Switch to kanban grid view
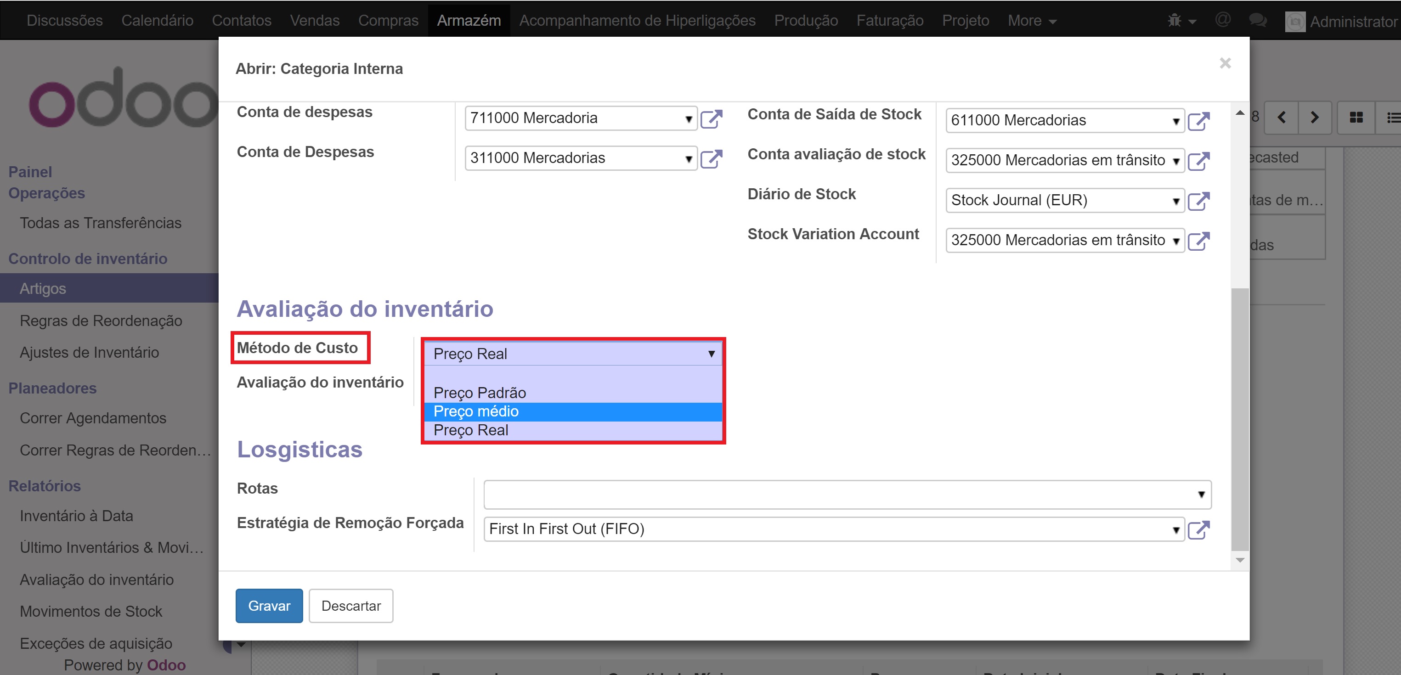The image size is (1401, 675). 1356,118
